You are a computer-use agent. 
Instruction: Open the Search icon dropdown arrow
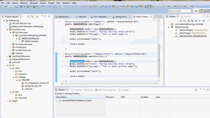(124, 7)
